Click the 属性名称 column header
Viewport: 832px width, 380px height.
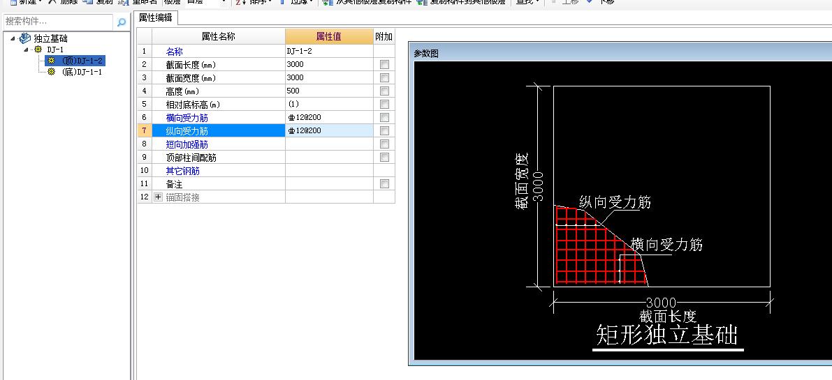pos(218,36)
